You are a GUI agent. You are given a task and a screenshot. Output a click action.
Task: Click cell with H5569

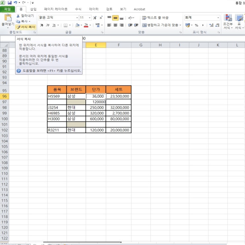tap(57, 96)
